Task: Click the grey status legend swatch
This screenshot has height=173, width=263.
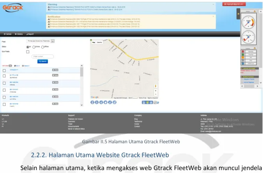Action: (x=243, y=60)
